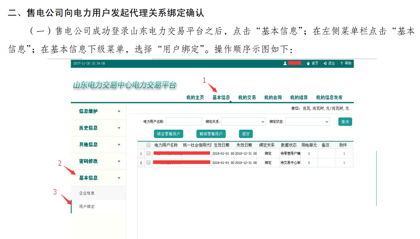
Task: Click the 查询 search button
Action: (345, 122)
